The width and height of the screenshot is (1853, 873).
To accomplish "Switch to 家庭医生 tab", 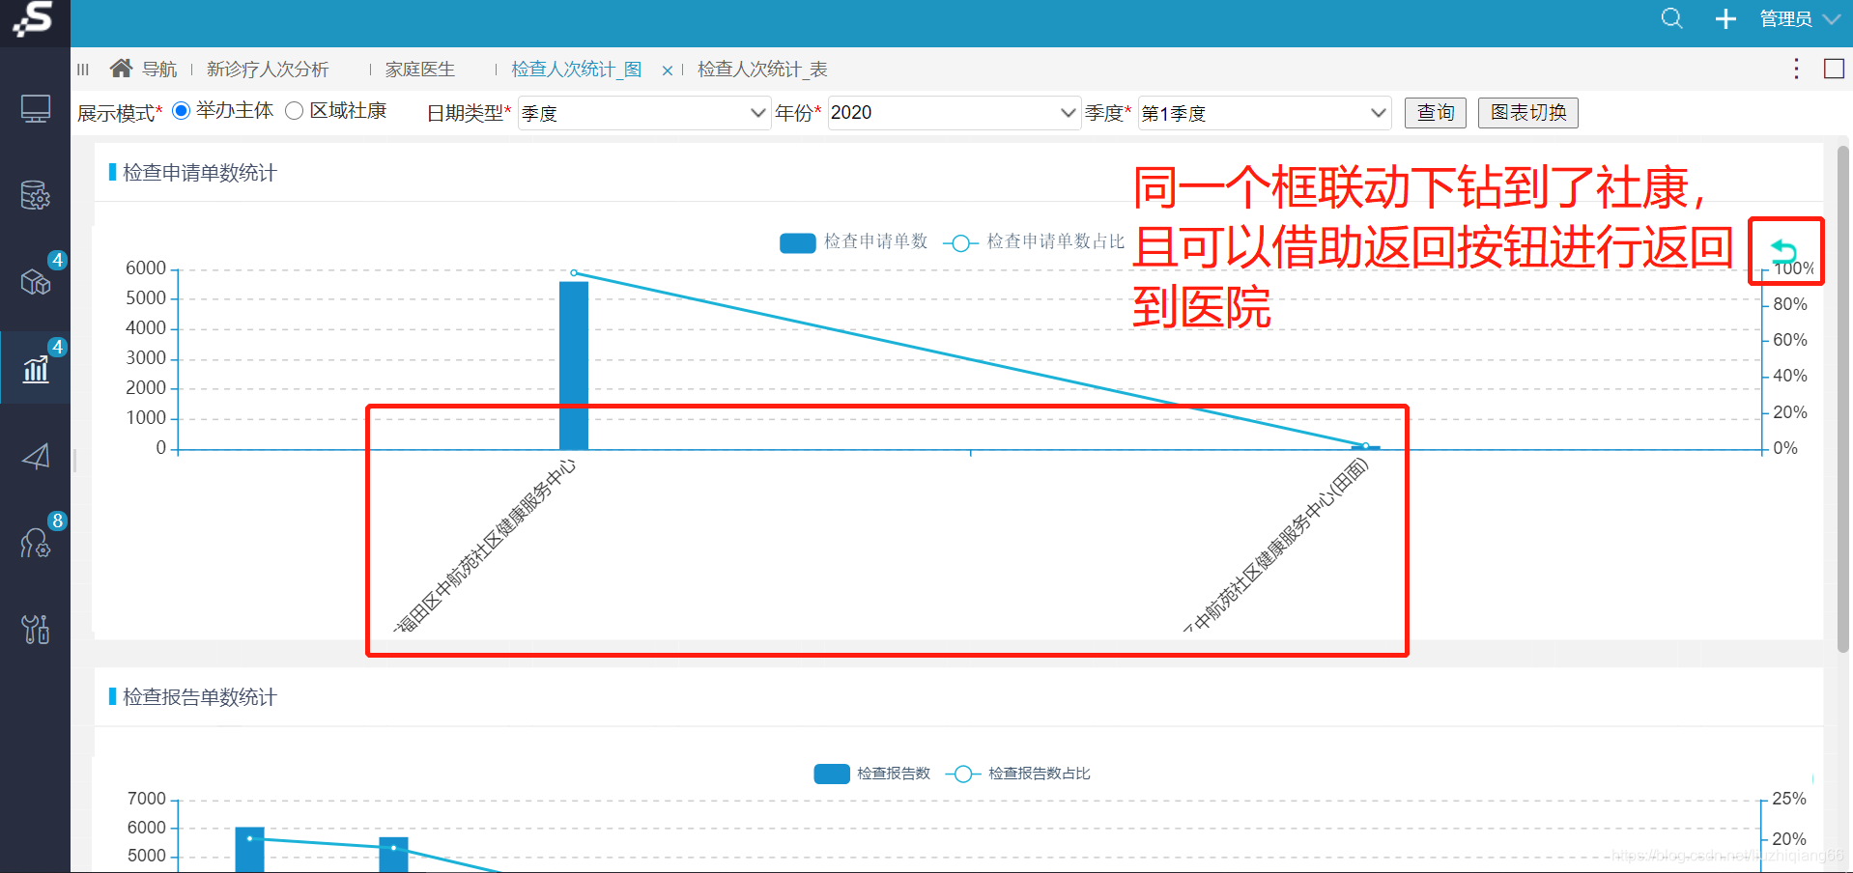I will coord(420,70).
